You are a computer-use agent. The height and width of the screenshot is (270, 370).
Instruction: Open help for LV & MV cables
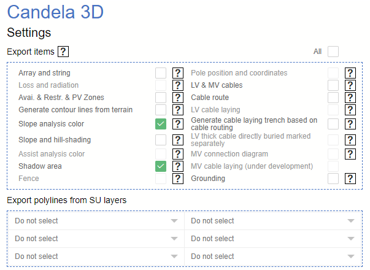point(350,85)
